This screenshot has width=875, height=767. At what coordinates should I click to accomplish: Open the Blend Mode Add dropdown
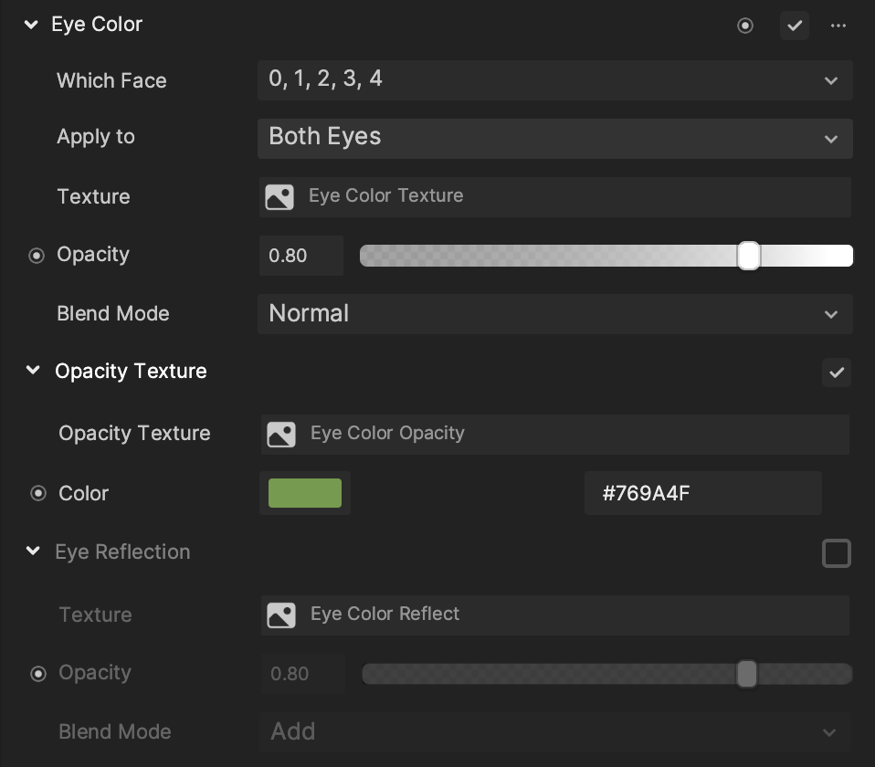[555, 732]
